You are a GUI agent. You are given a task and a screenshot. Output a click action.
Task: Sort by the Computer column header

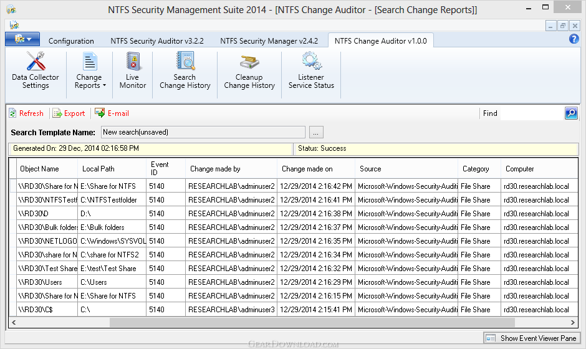coord(539,168)
